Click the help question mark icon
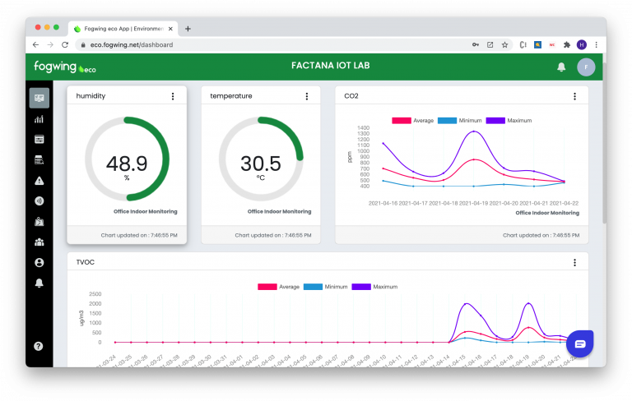 [39, 346]
